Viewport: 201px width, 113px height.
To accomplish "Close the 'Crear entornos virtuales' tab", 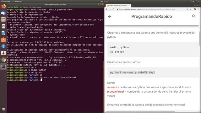I will (129, 6).
